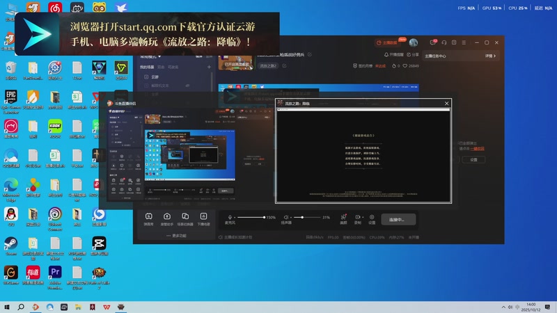Close the 流放之路: 降临 popup window
This screenshot has height=313, width=557.
[x=446, y=103]
